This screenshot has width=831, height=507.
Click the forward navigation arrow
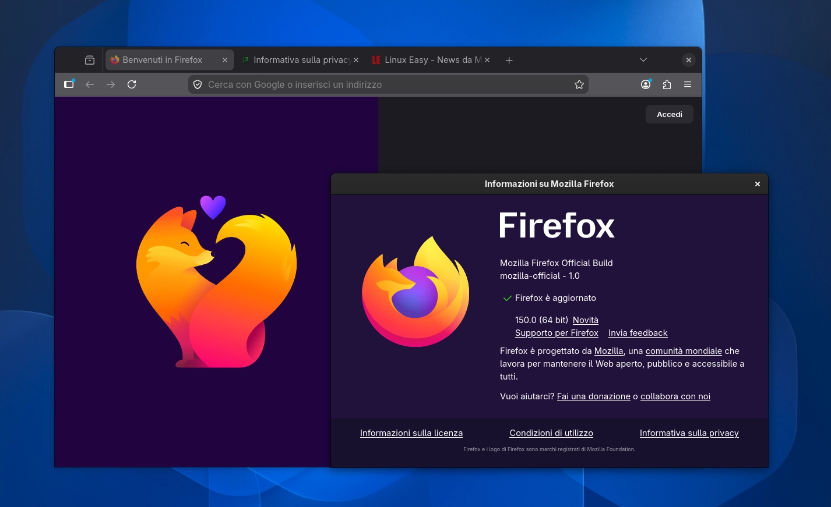(111, 84)
